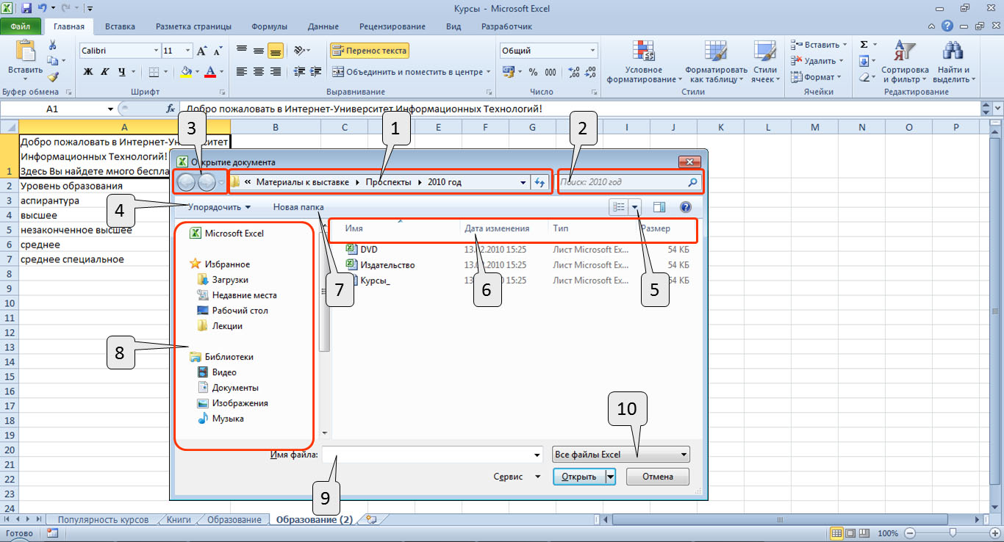
Task: Click Упорядочить in the dialog toolbar
Action: pyautogui.click(x=219, y=207)
